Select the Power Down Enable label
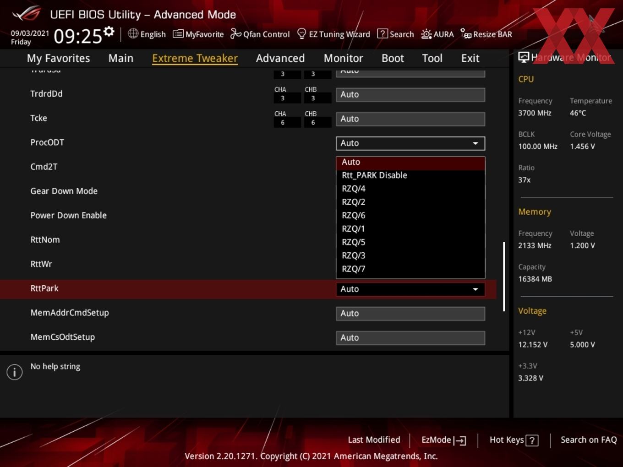This screenshot has width=623, height=467. [x=68, y=216]
